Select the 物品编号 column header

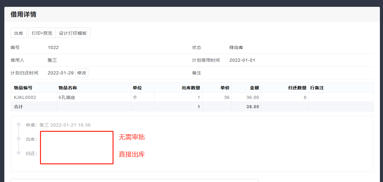point(23,88)
